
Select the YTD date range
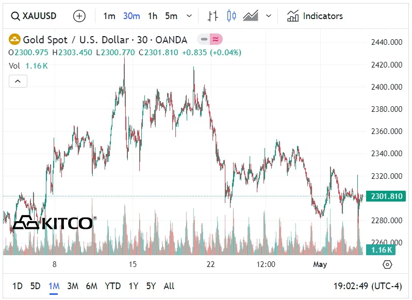[x=112, y=286]
